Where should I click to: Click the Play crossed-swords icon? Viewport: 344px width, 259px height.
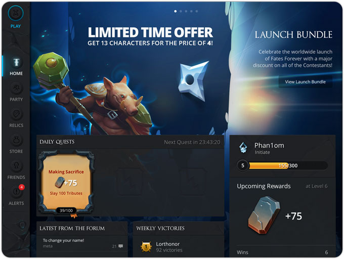coord(16,13)
